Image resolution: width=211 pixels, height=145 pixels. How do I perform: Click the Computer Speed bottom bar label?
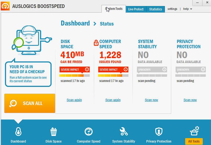(89, 141)
